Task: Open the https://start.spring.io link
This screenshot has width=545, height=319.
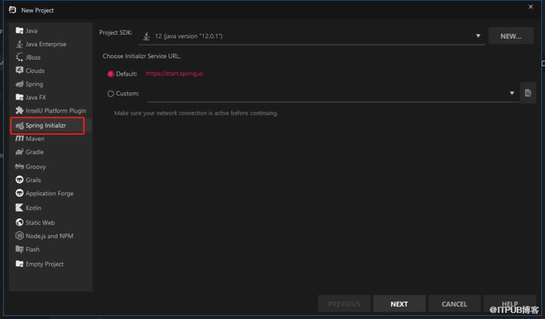Action: (174, 73)
